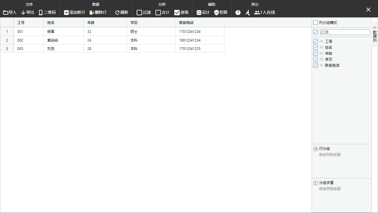Enable the 过滤 filter checkbox
The width and height of the screenshot is (378, 213).
(139, 13)
